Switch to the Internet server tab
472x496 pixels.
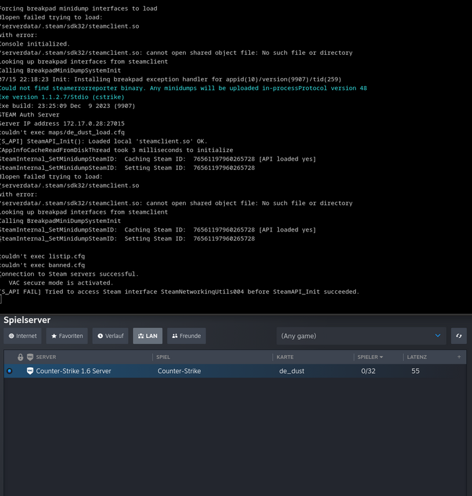pos(22,335)
